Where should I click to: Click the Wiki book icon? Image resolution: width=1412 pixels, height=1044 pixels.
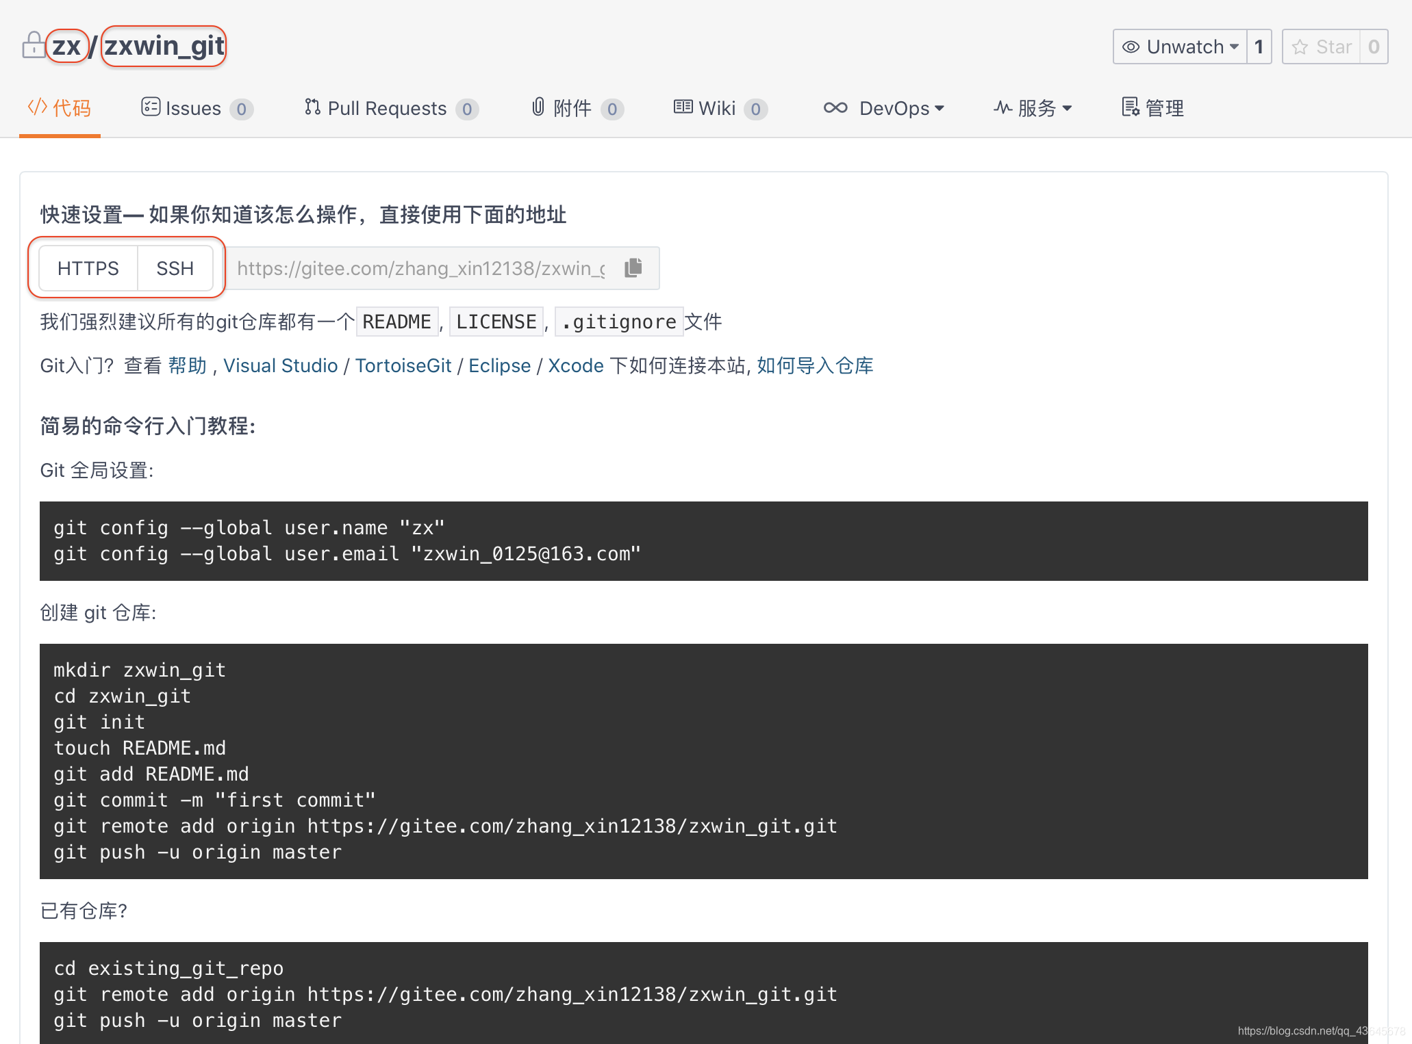click(x=683, y=107)
